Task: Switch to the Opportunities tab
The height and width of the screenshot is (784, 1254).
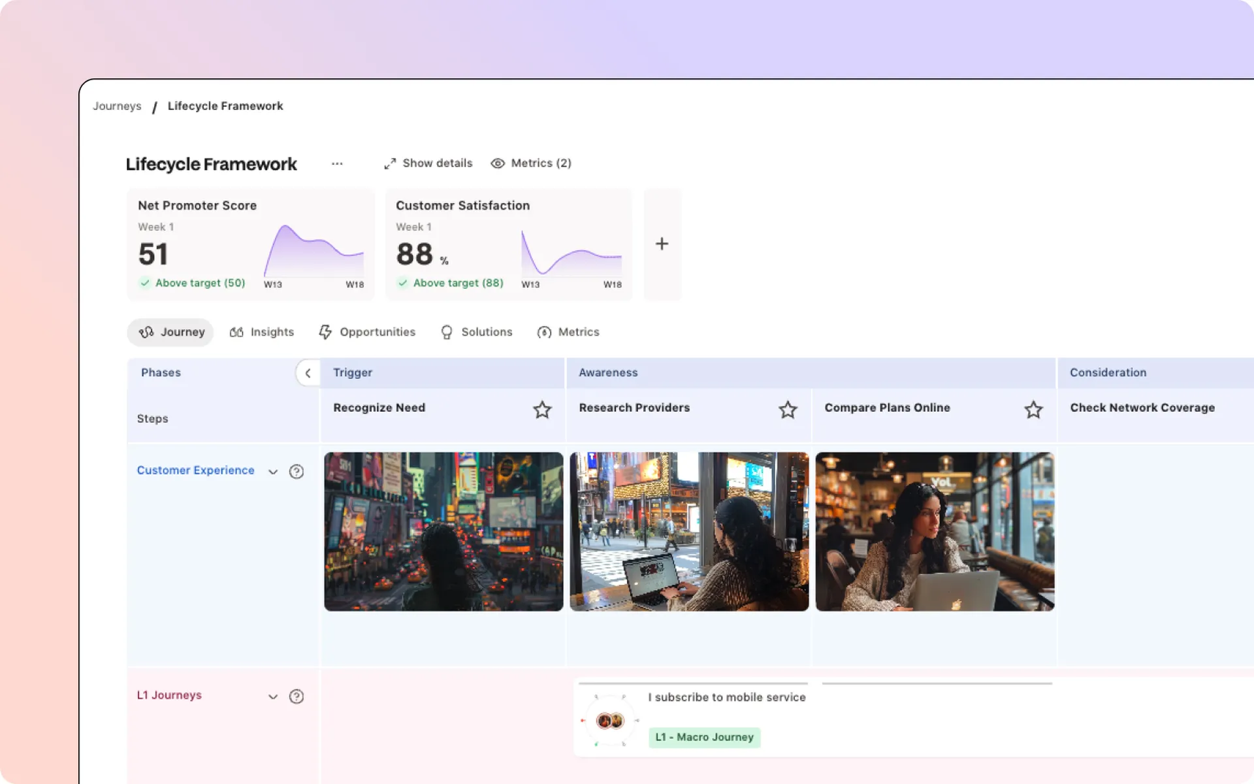Action: pyautogui.click(x=367, y=332)
